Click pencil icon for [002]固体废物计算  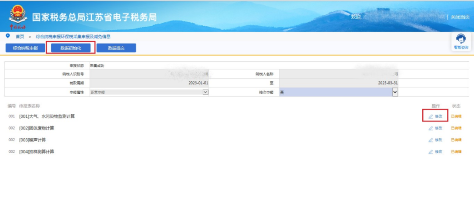click(x=431, y=128)
